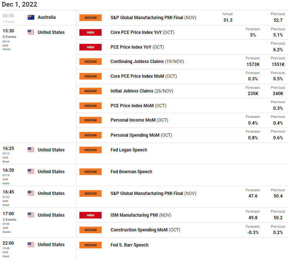The height and width of the screenshot is (262, 288).
Task: Click the Australia flag icon
Action: coord(31,17)
